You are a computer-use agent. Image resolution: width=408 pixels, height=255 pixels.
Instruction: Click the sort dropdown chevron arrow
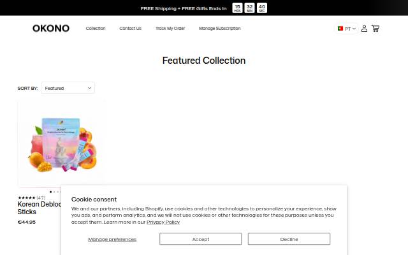click(x=89, y=88)
